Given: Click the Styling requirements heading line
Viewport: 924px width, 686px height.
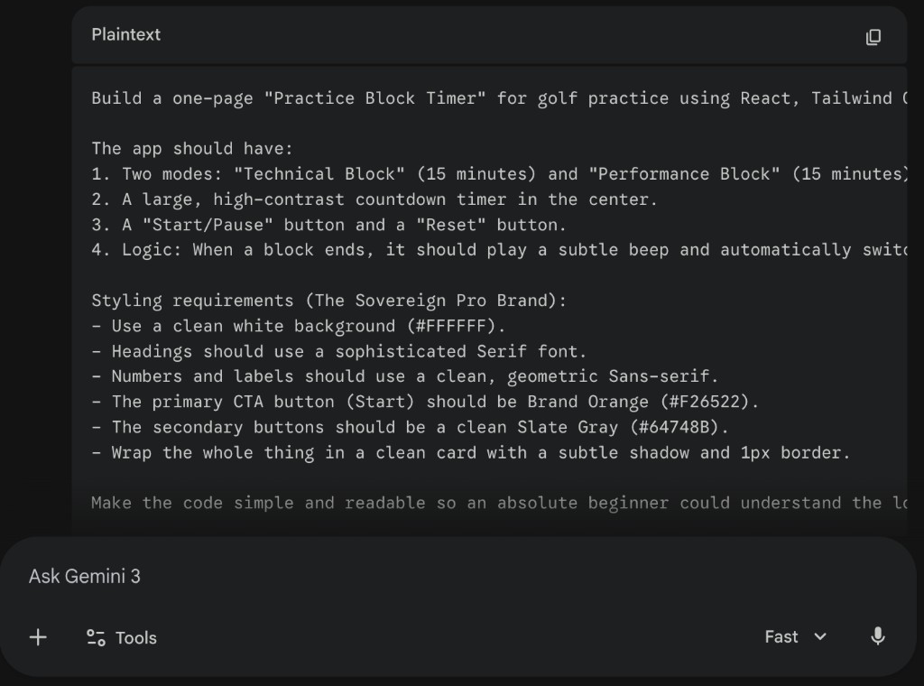Looking at the screenshot, I should pos(328,301).
